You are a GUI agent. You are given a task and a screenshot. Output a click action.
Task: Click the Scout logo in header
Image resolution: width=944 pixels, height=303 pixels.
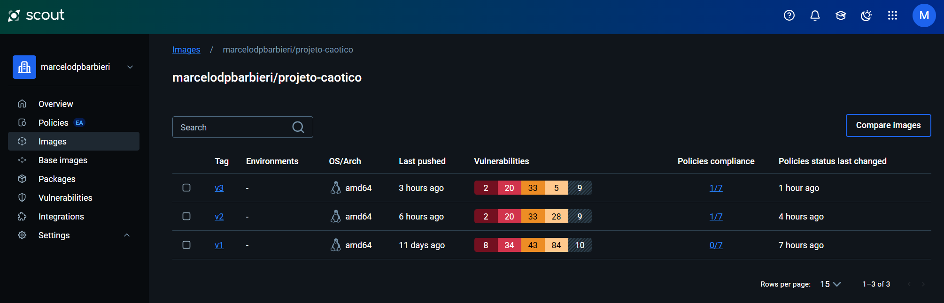tap(36, 15)
